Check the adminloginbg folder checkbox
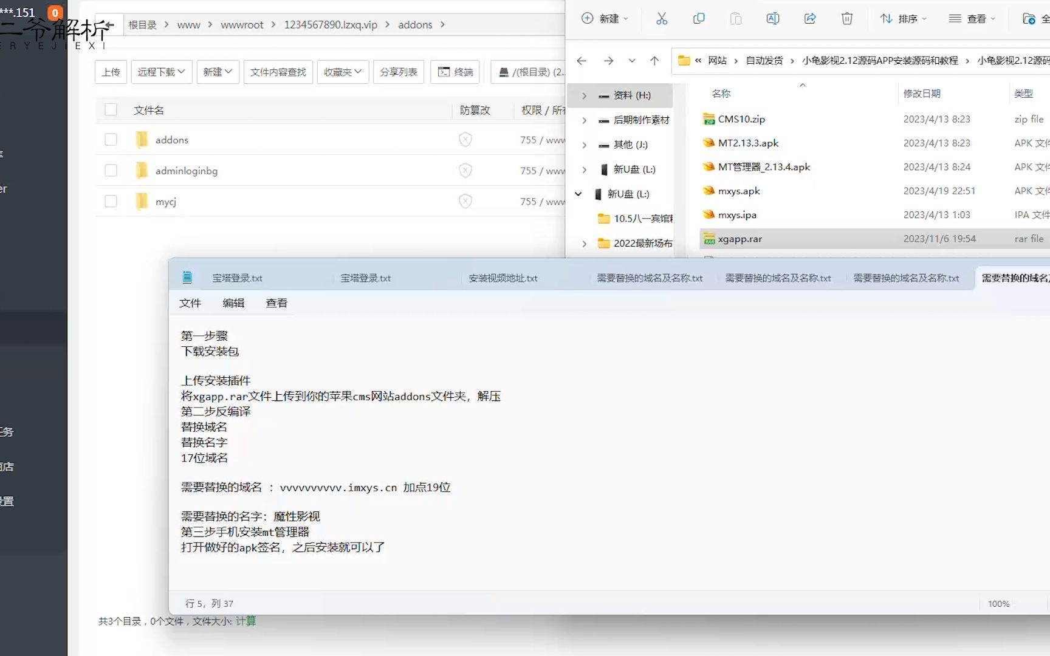 tap(111, 171)
